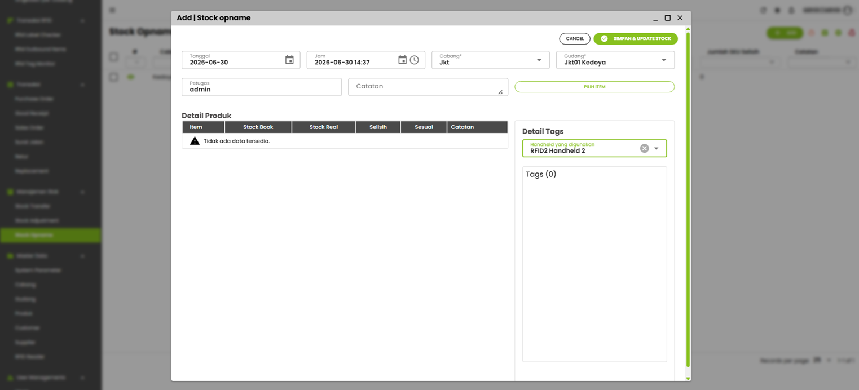The height and width of the screenshot is (390, 859).
Task: Sort by the Selisih column header
Action: pyautogui.click(x=378, y=127)
